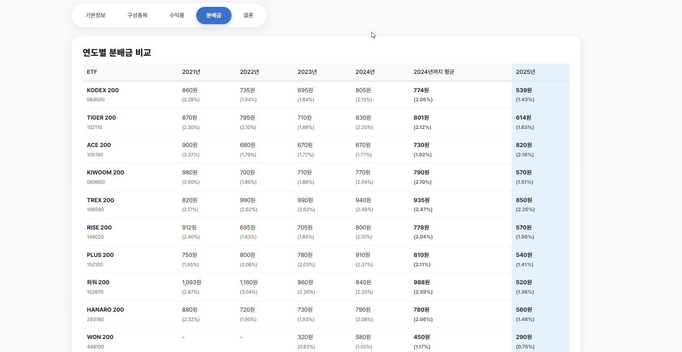
Task: Click KIWOOM 200's 2024 value 770원
Action: (363, 173)
